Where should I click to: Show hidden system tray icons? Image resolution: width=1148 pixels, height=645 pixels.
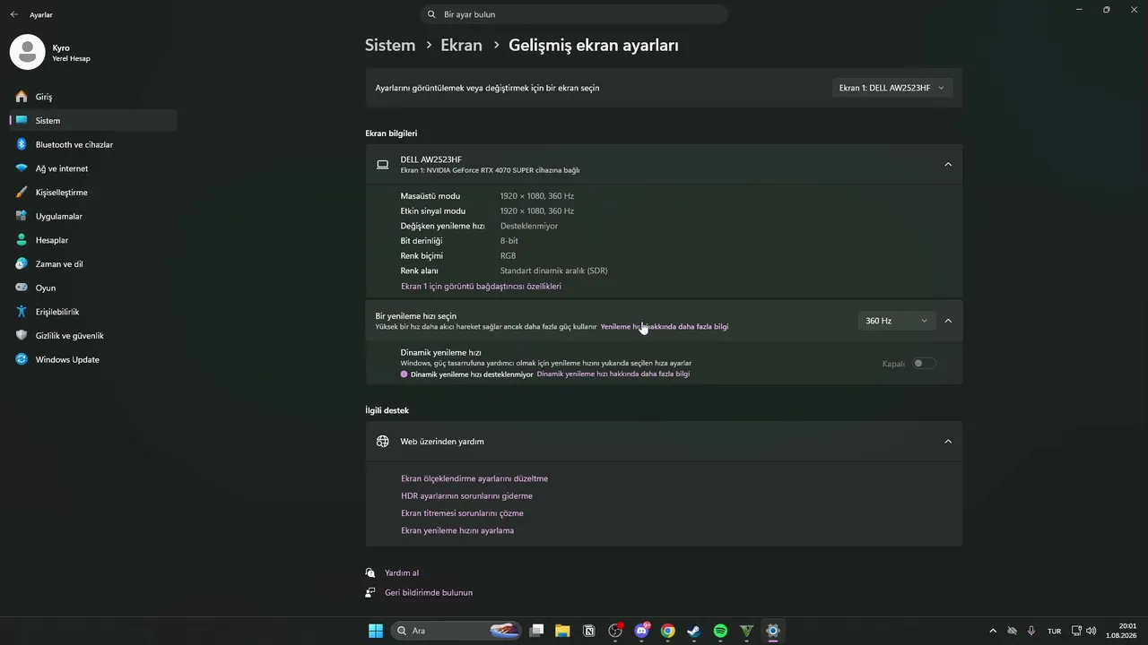click(x=993, y=631)
